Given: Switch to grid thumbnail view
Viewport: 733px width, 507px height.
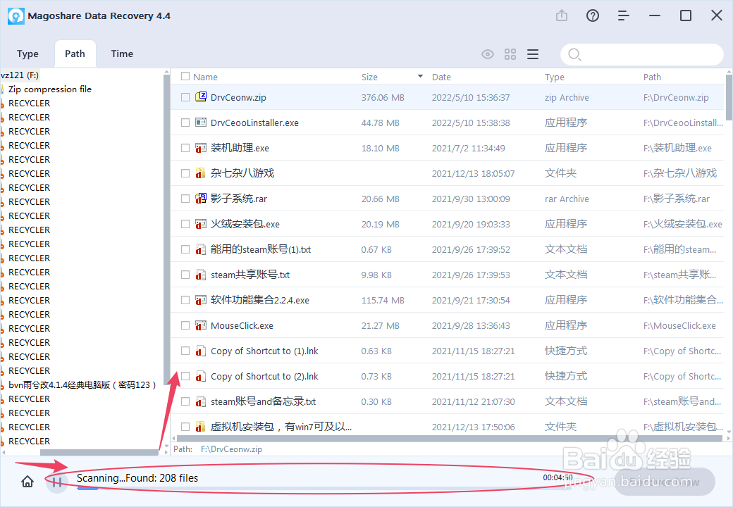Looking at the screenshot, I should tap(510, 54).
